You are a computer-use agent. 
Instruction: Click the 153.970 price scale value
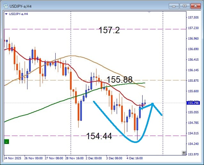point(193,154)
